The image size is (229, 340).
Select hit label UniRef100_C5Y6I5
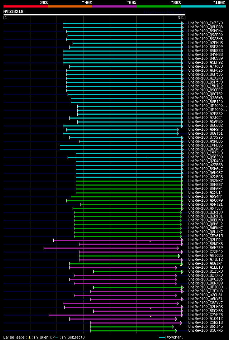tap(205, 236)
